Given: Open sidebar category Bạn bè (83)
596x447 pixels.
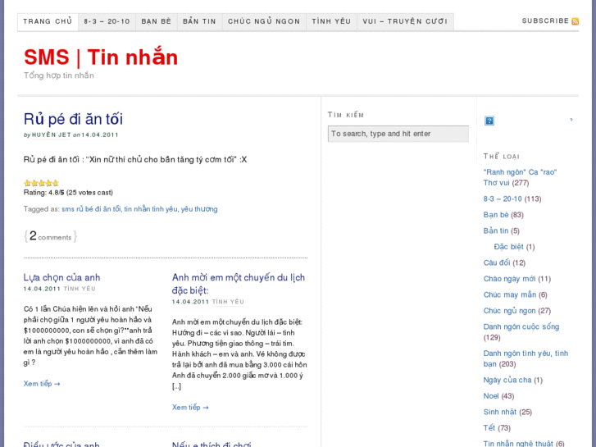Looking at the screenshot, I should click(496, 215).
